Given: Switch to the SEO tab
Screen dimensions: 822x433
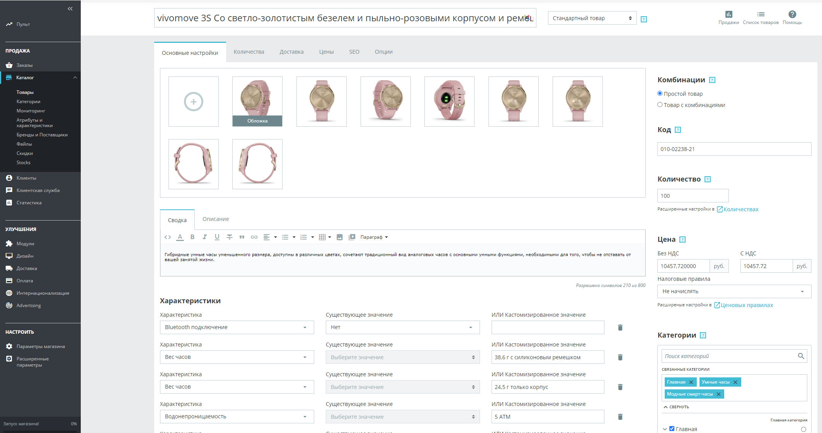Looking at the screenshot, I should [x=354, y=52].
